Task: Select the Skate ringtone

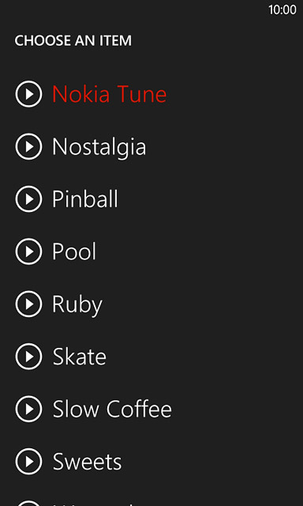Action: pyautogui.click(x=79, y=357)
